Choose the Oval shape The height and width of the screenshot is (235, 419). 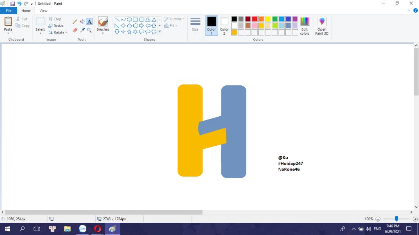[x=129, y=20]
